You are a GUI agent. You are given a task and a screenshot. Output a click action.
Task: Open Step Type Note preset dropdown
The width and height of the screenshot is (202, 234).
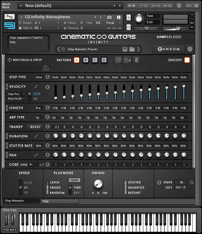point(39,77)
